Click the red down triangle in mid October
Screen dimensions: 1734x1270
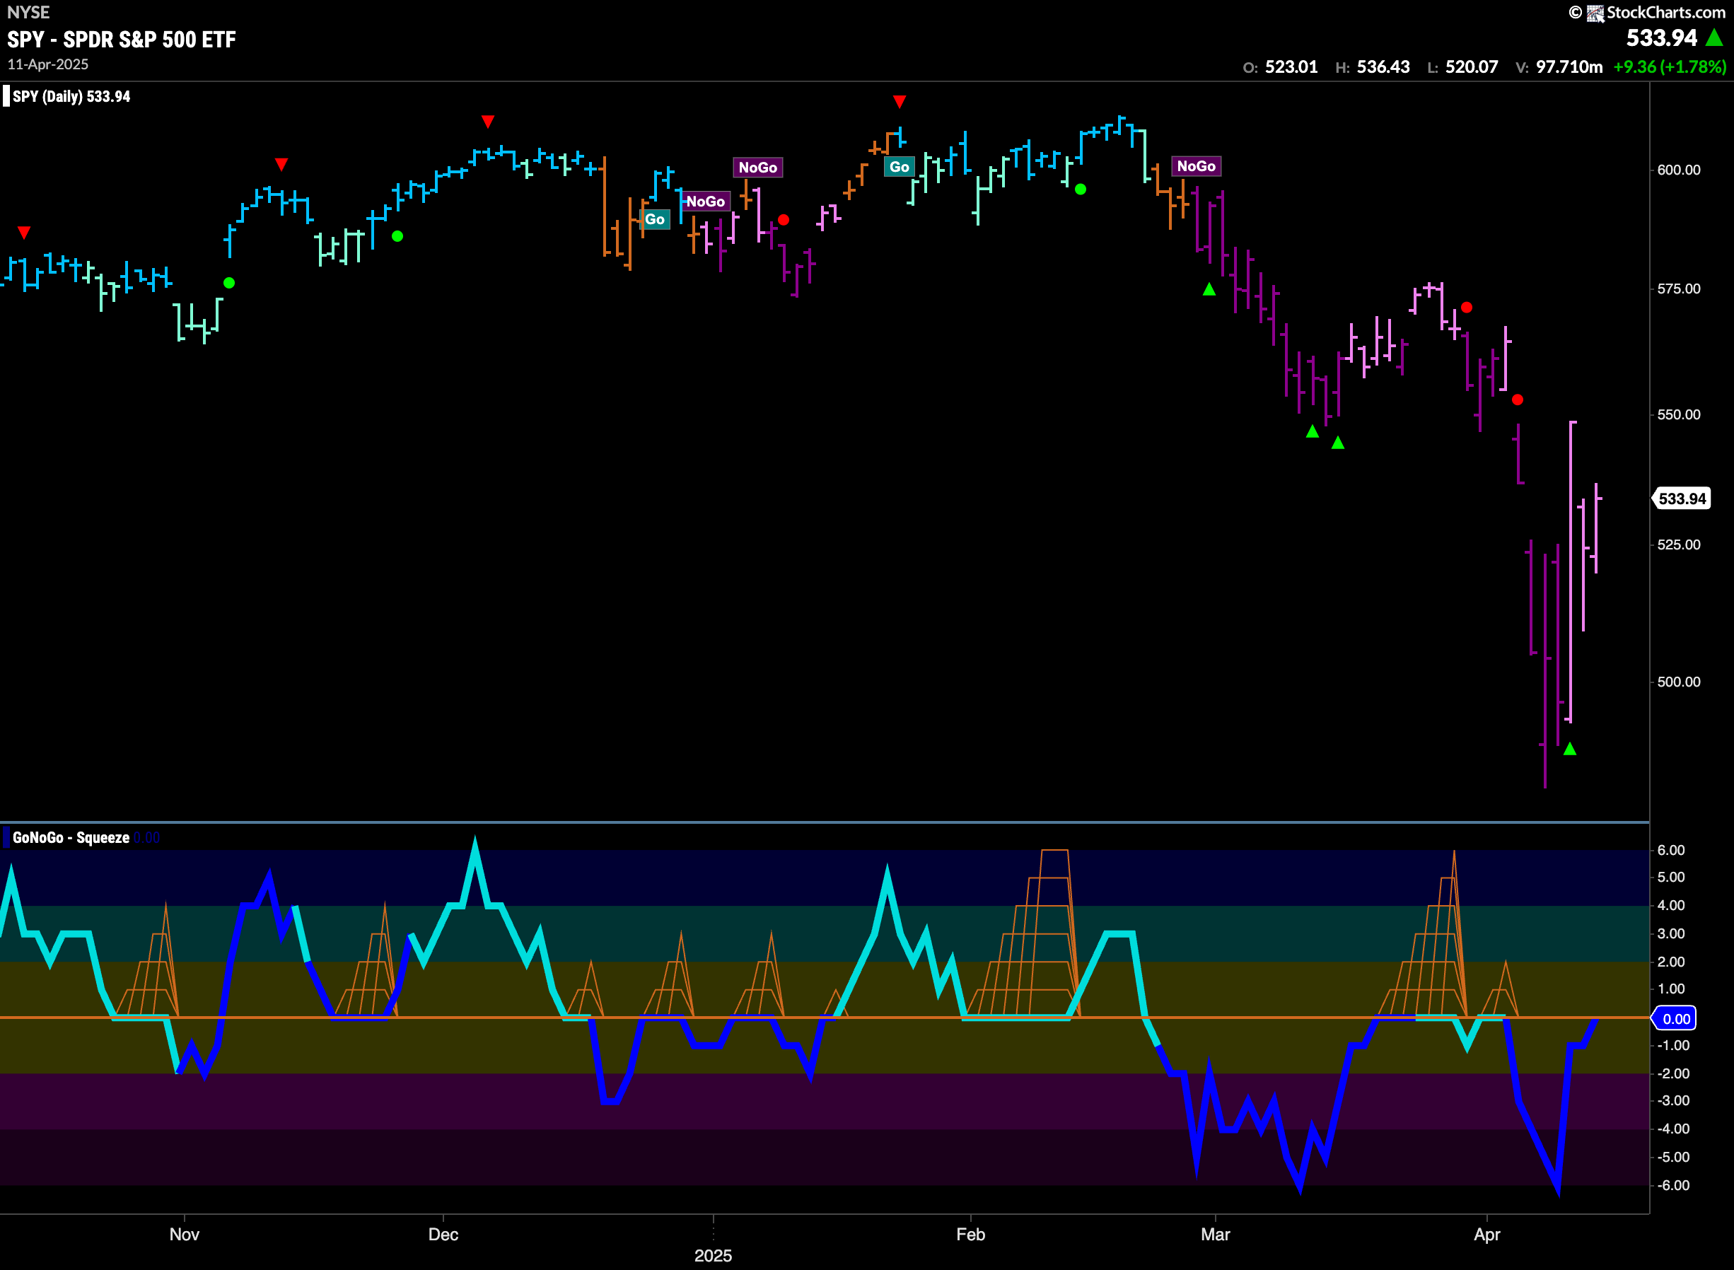(24, 232)
